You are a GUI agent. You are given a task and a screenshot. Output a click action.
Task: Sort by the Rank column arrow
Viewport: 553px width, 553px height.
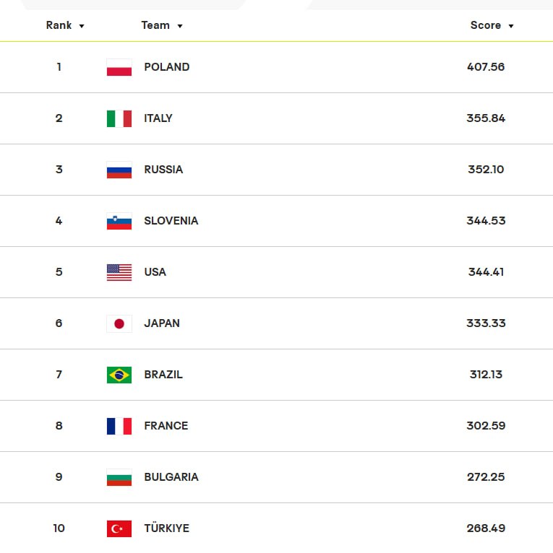point(82,26)
